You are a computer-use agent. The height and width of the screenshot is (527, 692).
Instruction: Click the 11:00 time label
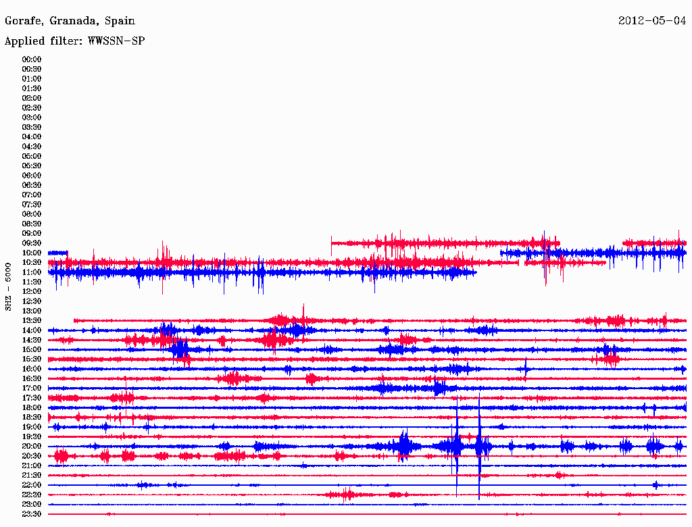[32, 272]
